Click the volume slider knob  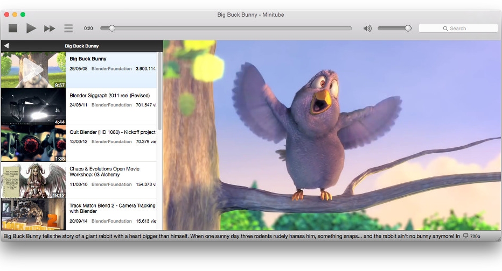(x=408, y=28)
